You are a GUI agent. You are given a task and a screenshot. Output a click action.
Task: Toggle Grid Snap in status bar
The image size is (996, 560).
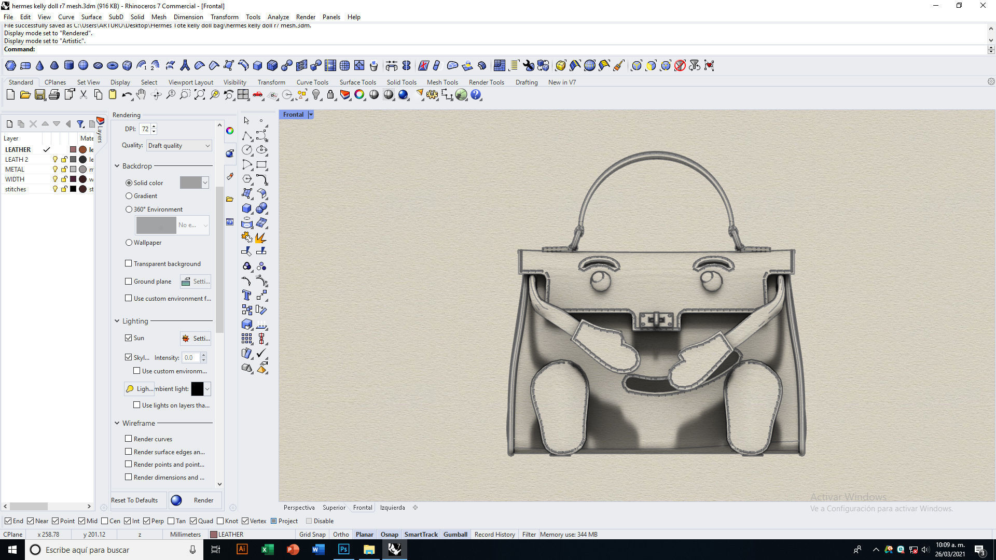pos(312,535)
